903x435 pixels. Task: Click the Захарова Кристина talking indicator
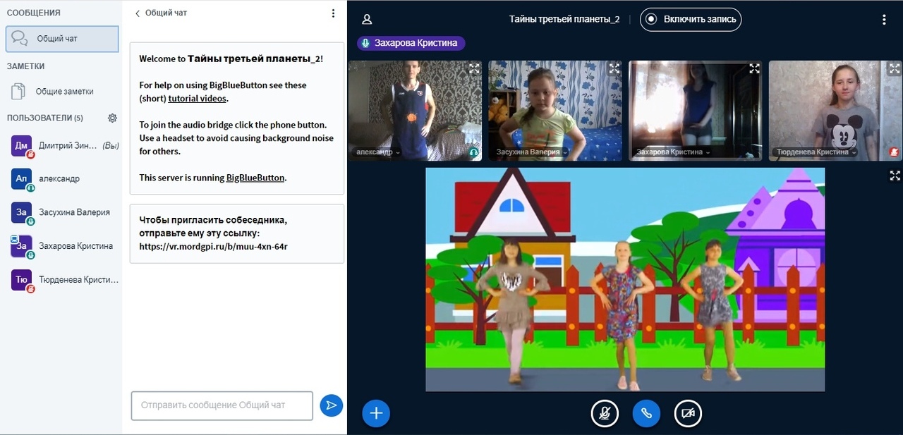[411, 43]
